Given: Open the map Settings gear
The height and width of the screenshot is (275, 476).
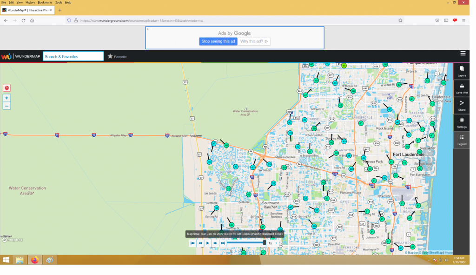Looking at the screenshot, I should [461, 122].
